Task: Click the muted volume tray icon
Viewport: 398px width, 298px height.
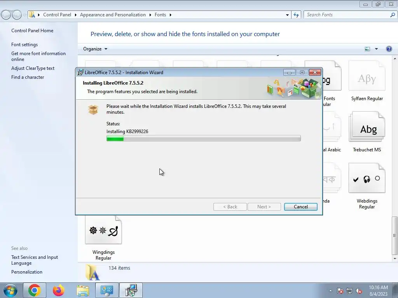Action: point(359,291)
